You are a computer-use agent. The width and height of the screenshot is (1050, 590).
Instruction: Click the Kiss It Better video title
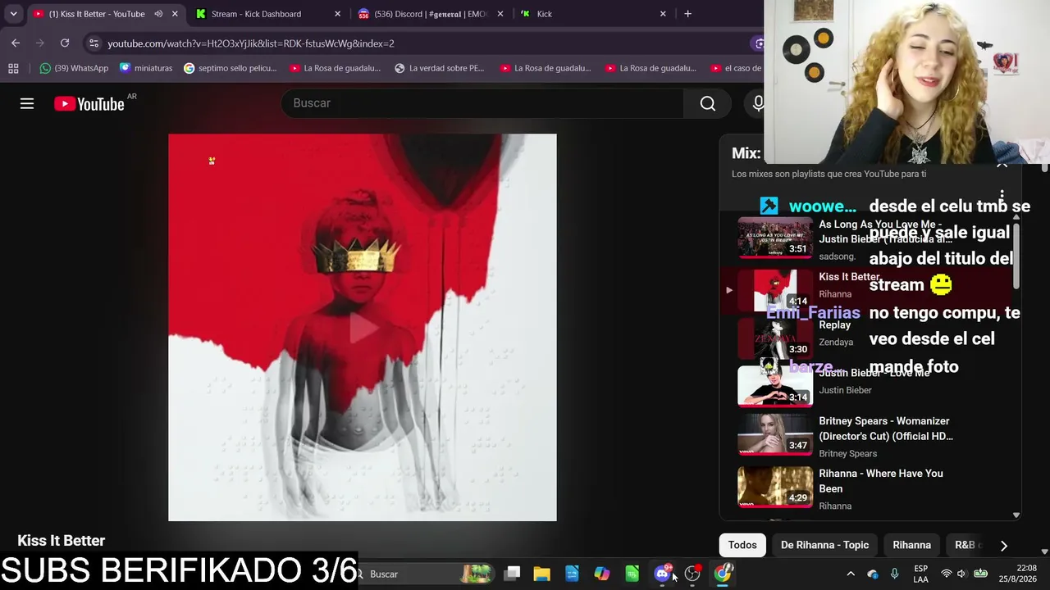point(62,541)
